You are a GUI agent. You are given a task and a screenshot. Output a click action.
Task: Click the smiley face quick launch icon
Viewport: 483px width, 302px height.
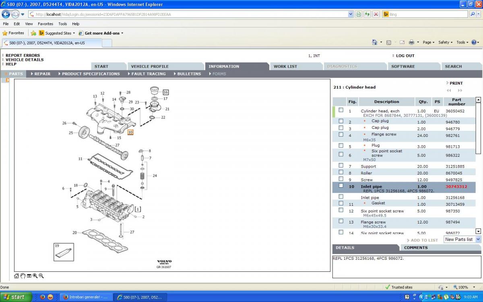pos(50,297)
